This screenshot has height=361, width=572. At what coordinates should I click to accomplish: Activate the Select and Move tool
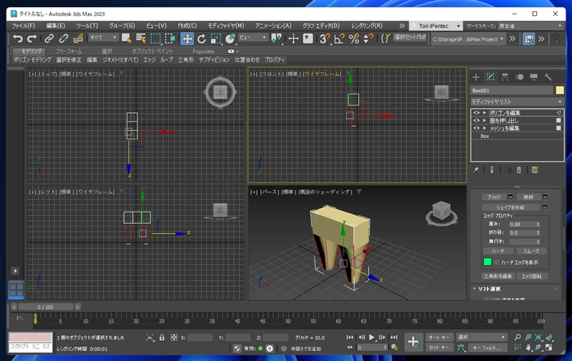coord(187,39)
